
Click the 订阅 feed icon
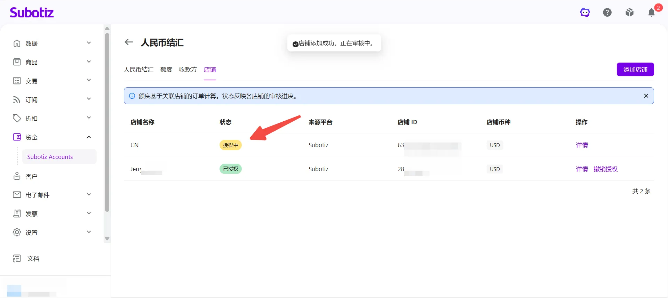(x=17, y=99)
